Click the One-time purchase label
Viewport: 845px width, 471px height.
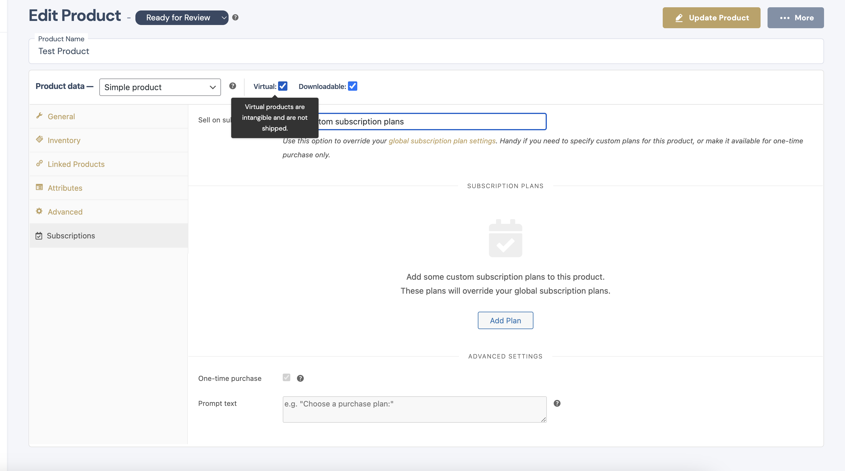tap(230, 378)
